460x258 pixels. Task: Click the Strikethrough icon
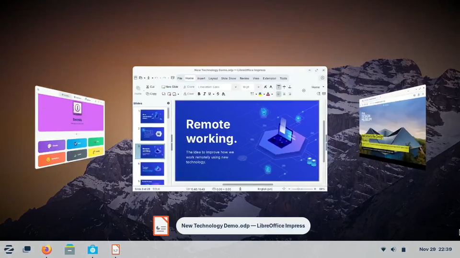pos(218,94)
